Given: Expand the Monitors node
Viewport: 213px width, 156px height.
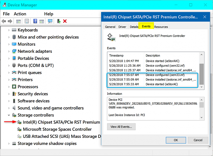Looking at the screenshot, I should click(9, 44).
